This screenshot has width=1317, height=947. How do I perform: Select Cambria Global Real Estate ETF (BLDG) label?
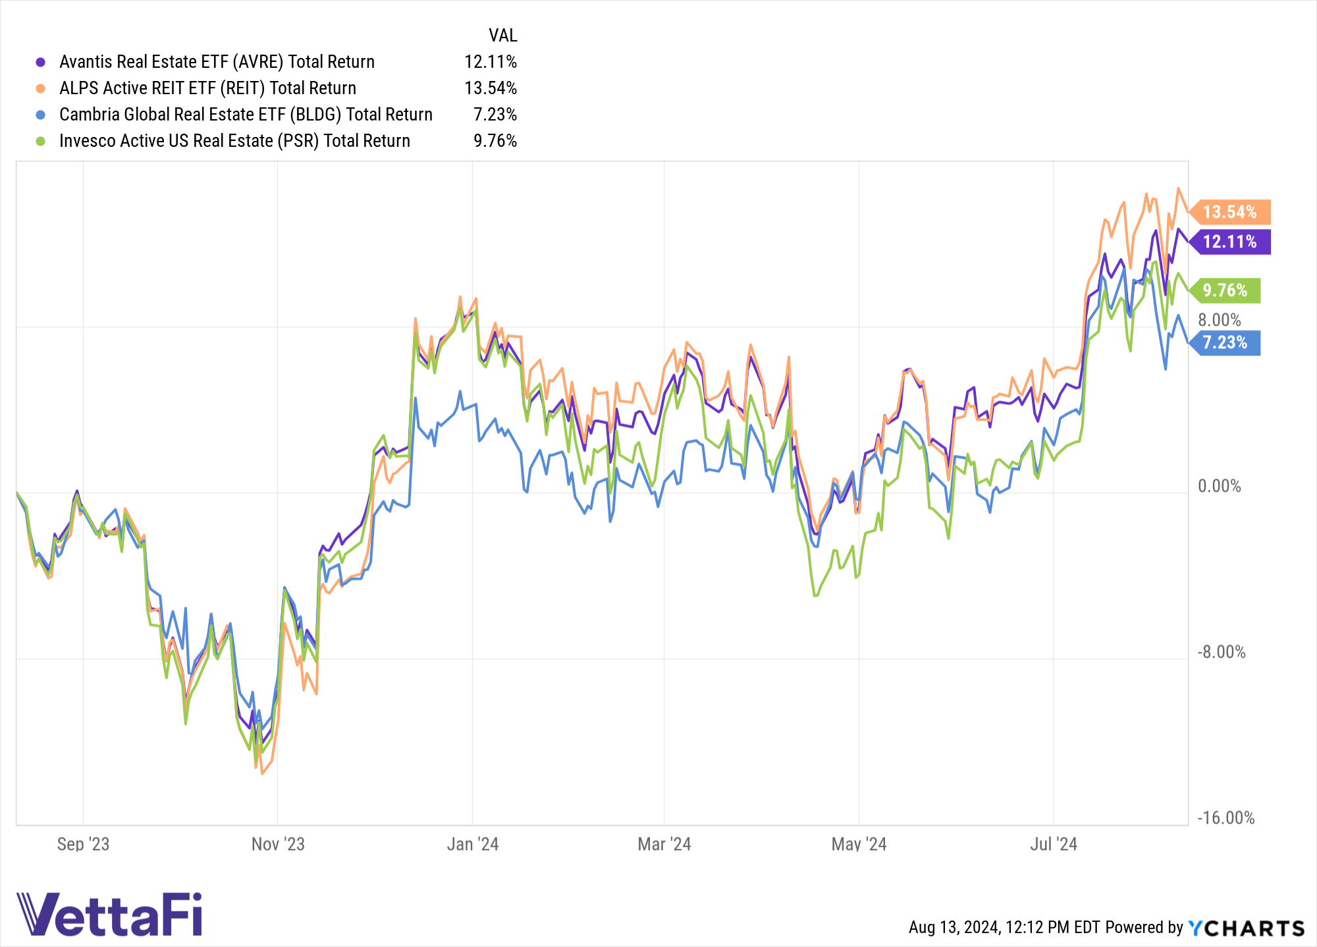246,115
